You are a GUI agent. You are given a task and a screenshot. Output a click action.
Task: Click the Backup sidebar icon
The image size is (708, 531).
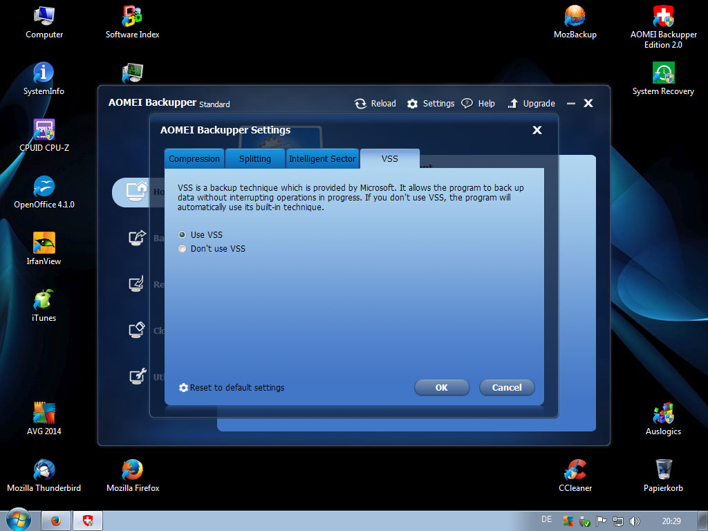point(138,238)
